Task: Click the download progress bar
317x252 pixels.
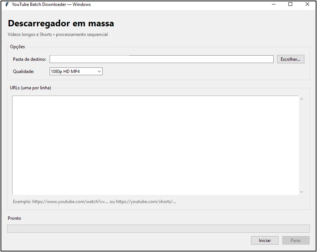Action: pos(158,229)
